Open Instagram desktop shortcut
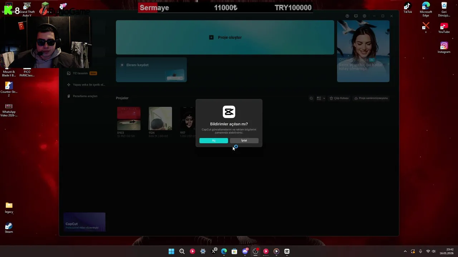458x257 pixels. (x=444, y=48)
